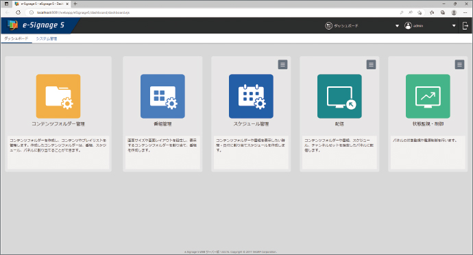The width and height of the screenshot is (473, 255).
Task: Open a new browser tab
Action: (75, 4)
